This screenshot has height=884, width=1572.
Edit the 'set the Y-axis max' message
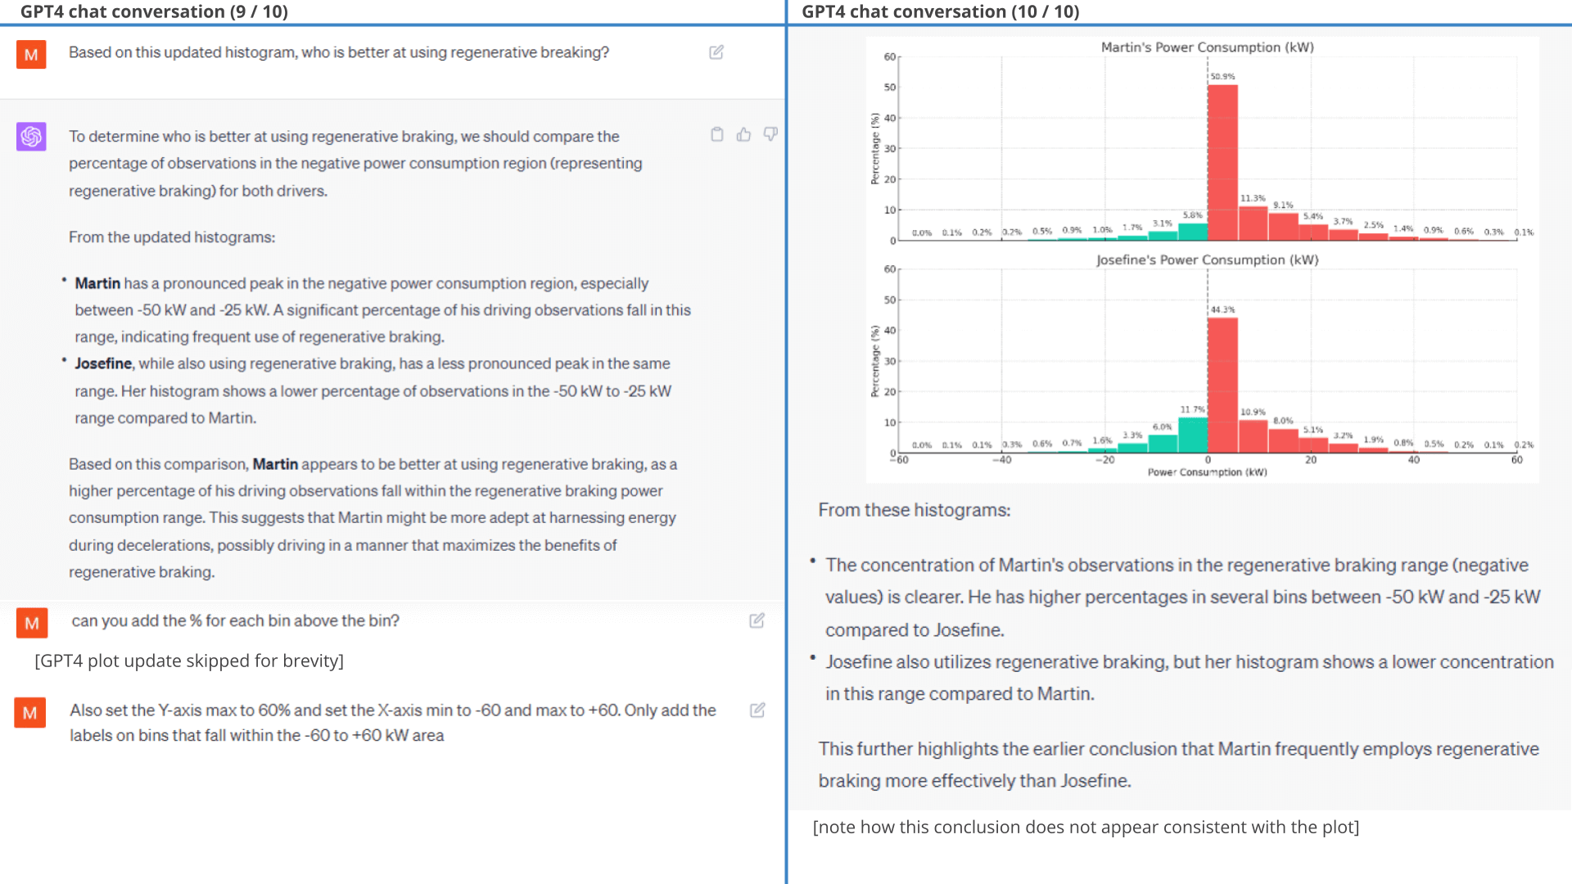(757, 710)
